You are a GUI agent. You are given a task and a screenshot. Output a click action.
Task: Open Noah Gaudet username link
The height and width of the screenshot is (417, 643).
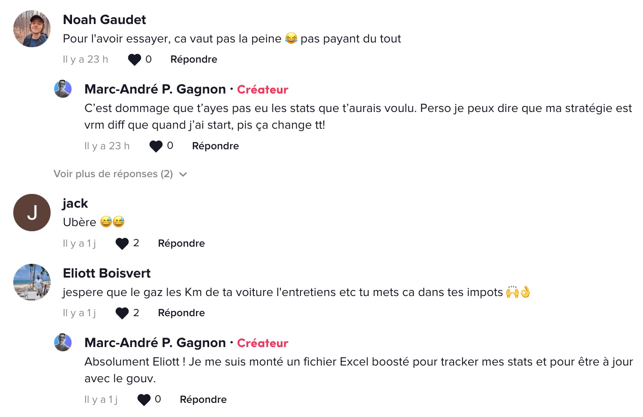pos(105,19)
